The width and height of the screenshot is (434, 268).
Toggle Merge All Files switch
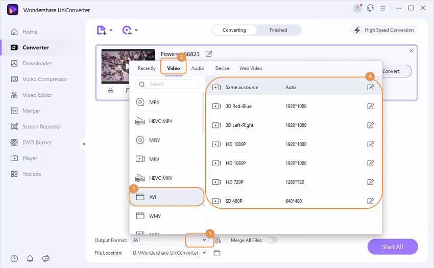[272, 240]
